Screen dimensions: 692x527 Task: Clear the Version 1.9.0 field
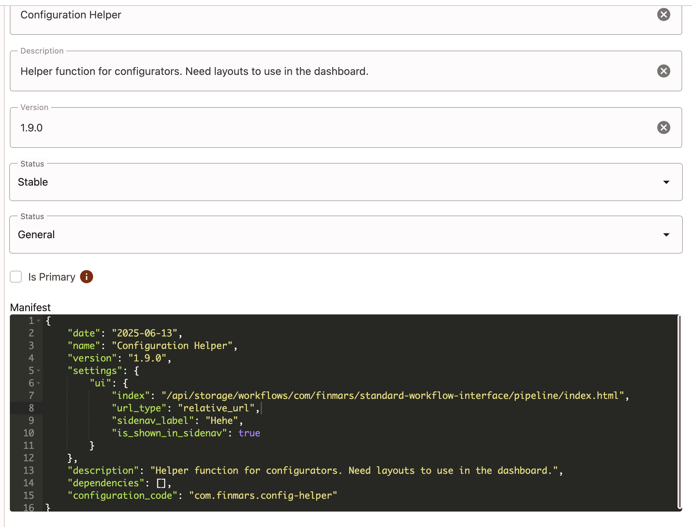pyautogui.click(x=663, y=127)
